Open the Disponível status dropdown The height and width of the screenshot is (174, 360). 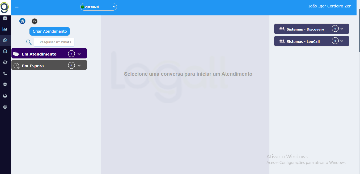(x=99, y=7)
